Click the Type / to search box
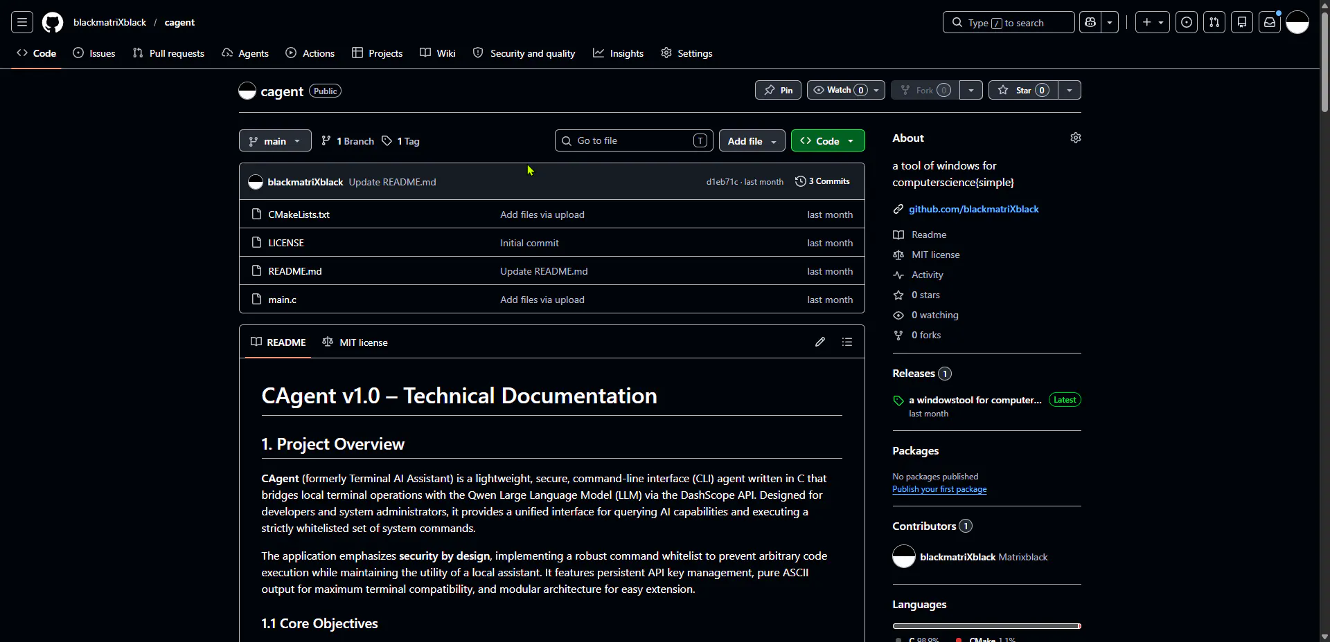Image resolution: width=1330 pixels, height=642 pixels. click(x=1009, y=22)
